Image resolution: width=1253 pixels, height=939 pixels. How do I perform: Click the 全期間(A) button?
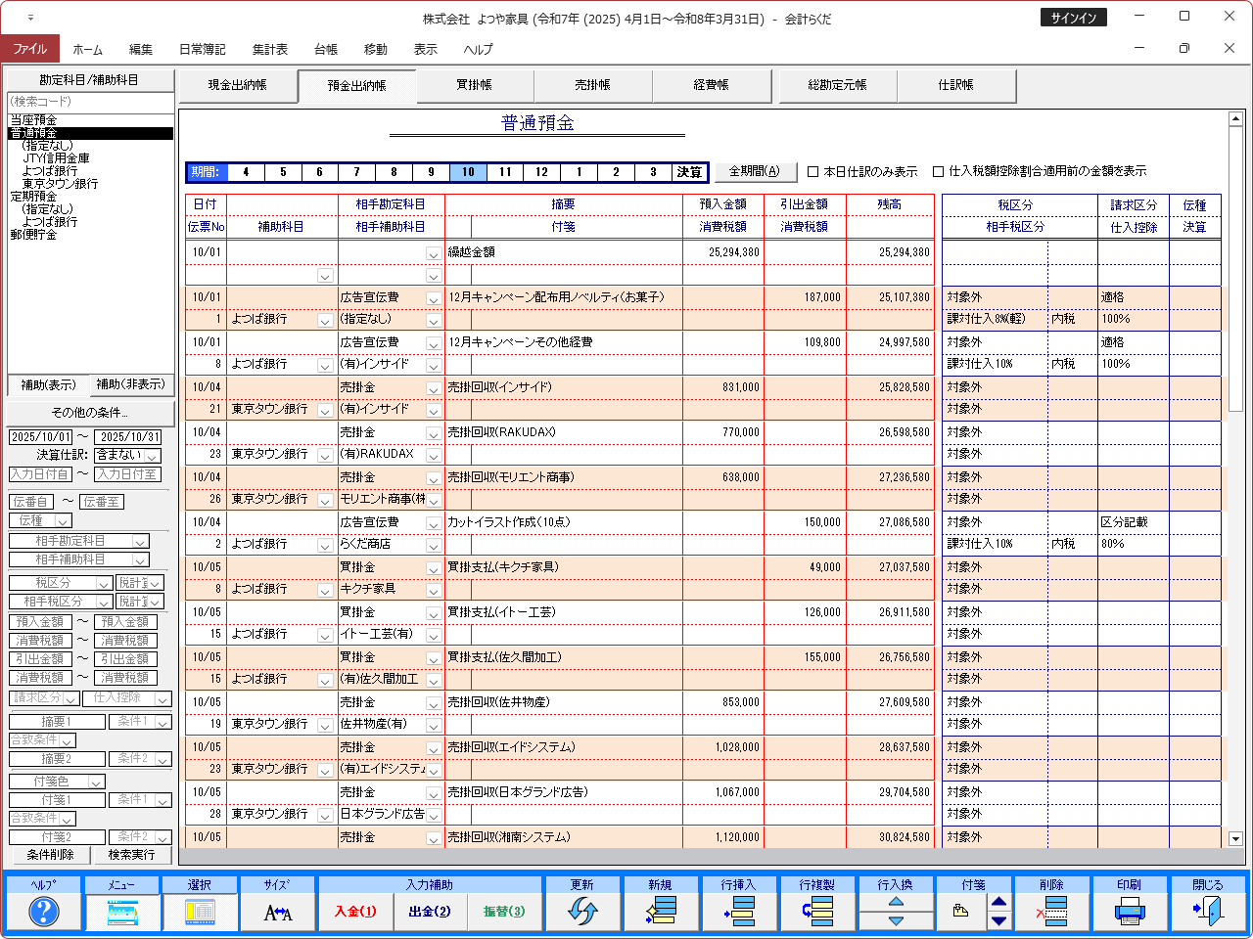[755, 171]
